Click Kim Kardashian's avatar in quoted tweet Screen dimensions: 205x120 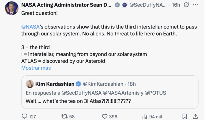point(29,84)
